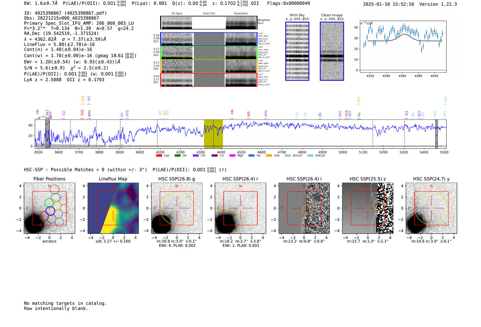Image resolution: width=481 pixels, height=327 pixels.
Task: Click the green OII legend swatch
Action: pyautogui.click(x=177, y=155)
